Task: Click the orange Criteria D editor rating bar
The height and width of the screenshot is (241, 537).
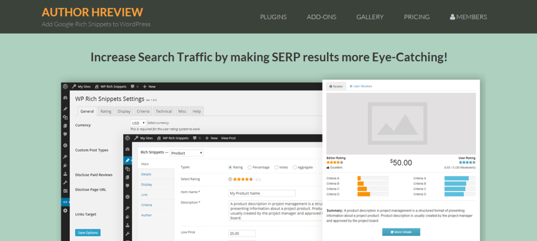Action: click(364, 194)
